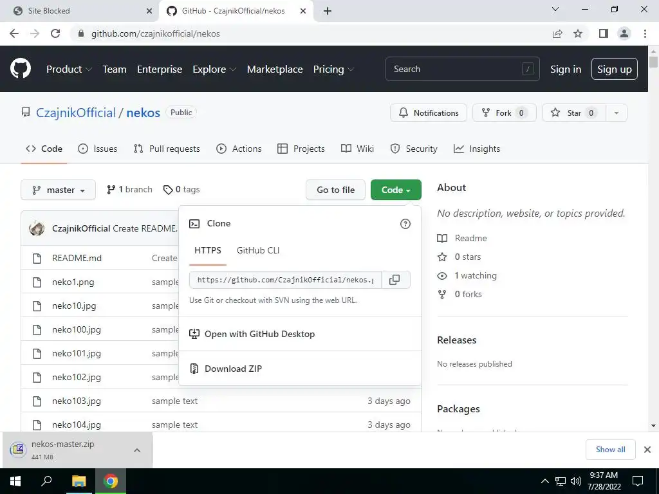The width and height of the screenshot is (659, 494).
Task: Switch to the HTTPS clone tab
Action: (x=208, y=250)
